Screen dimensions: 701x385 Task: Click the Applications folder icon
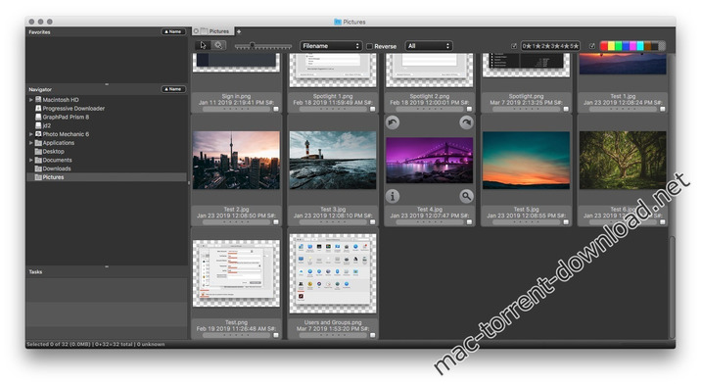click(x=38, y=143)
